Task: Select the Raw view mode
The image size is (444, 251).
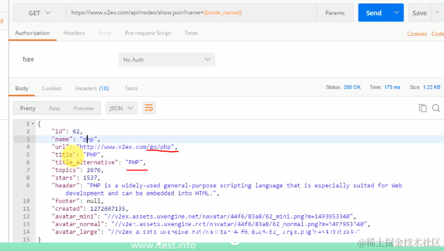Action: click(x=54, y=108)
